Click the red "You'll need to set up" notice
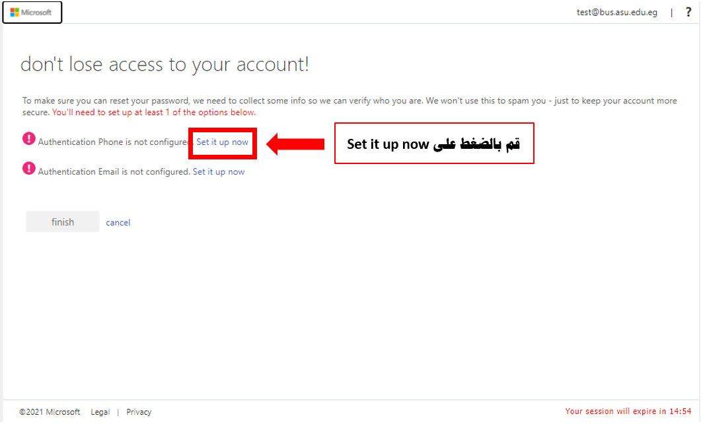The height and width of the screenshot is (426, 701). point(154,112)
